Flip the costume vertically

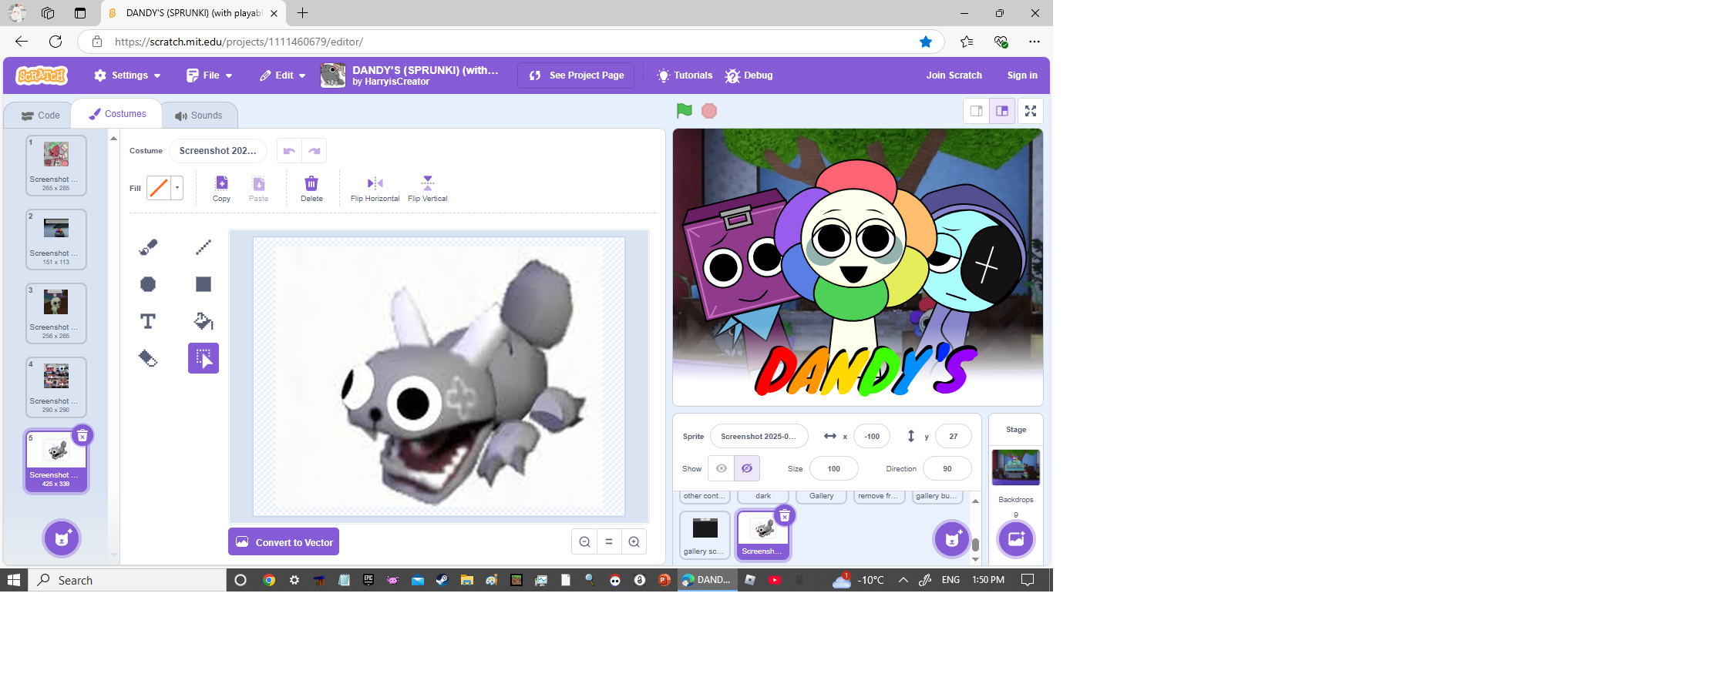(x=428, y=188)
